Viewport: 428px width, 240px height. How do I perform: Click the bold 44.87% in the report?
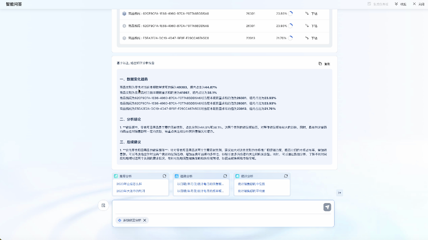click(211, 87)
